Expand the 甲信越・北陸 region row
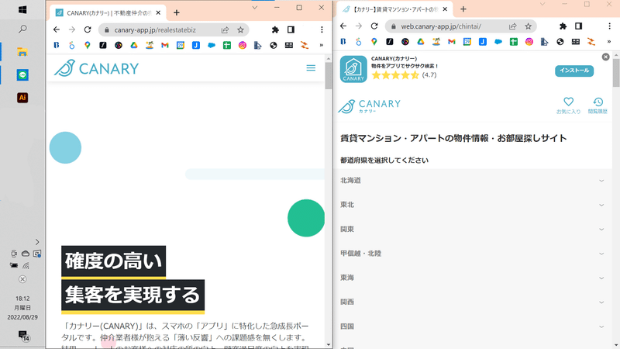Image resolution: width=620 pixels, height=349 pixels. pyautogui.click(x=473, y=254)
